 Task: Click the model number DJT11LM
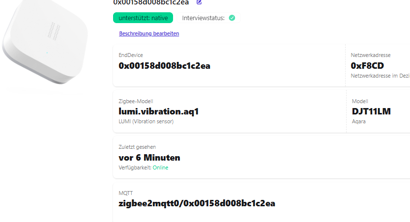click(371, 111)
